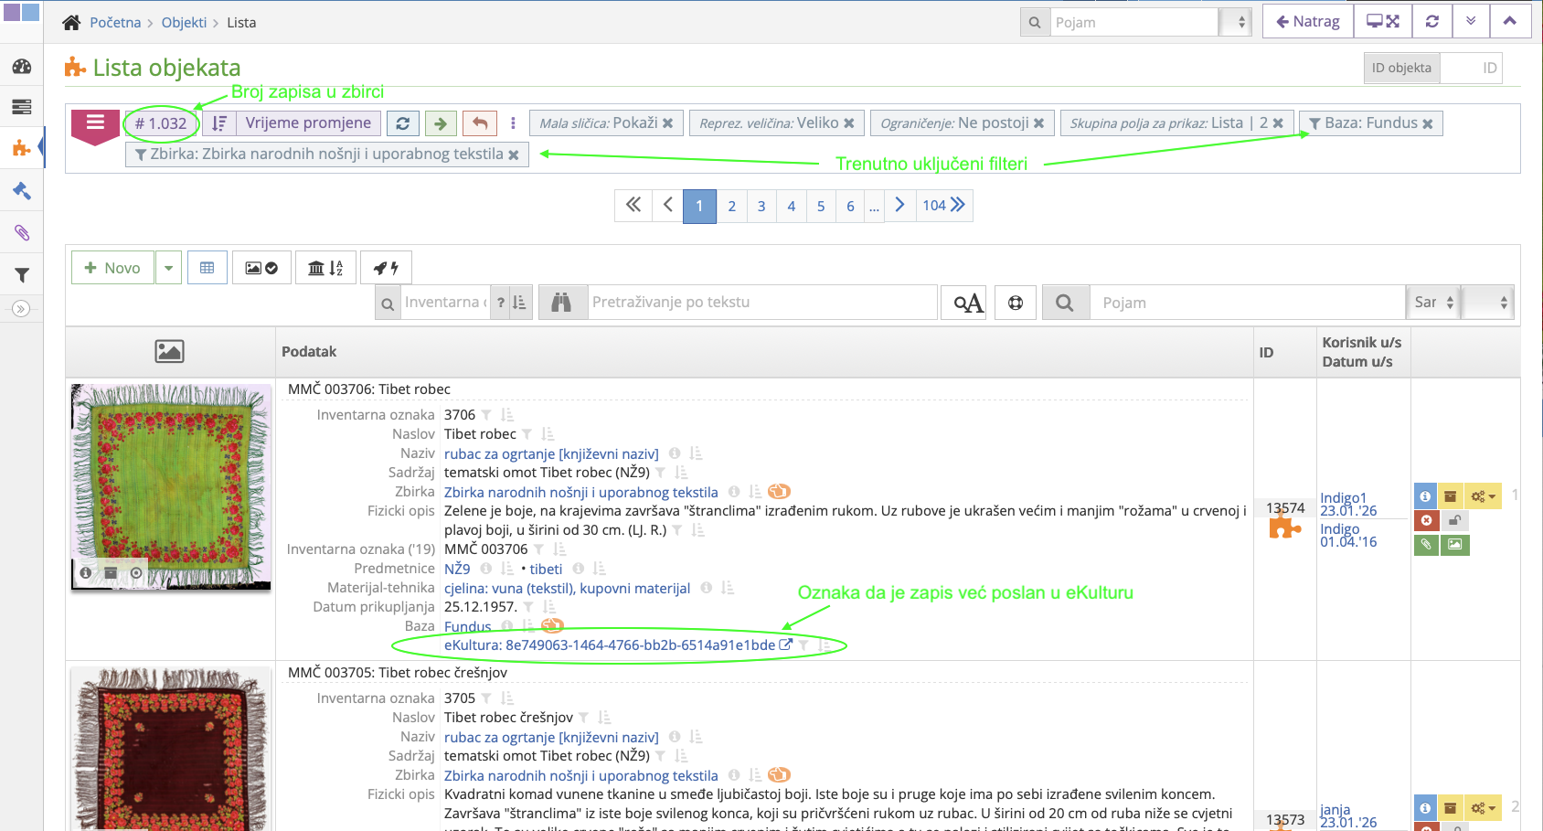Unlock record 13574 with the padlock toggle
1543x831 pixels.
point(1453,519)
